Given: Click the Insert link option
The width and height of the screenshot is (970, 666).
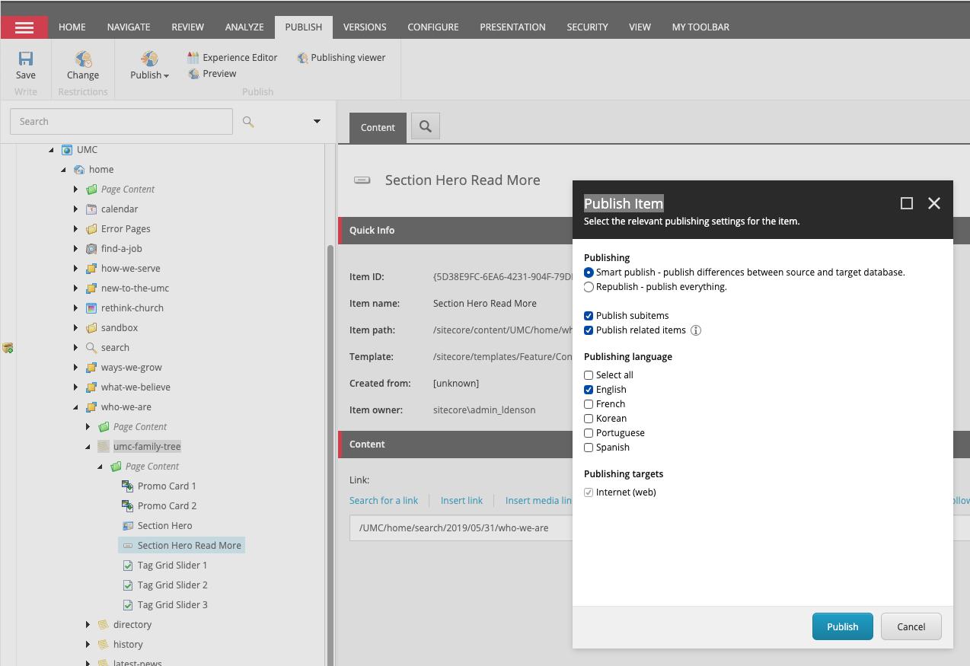Looking at the screenshot, I should [x=461, y=500].
